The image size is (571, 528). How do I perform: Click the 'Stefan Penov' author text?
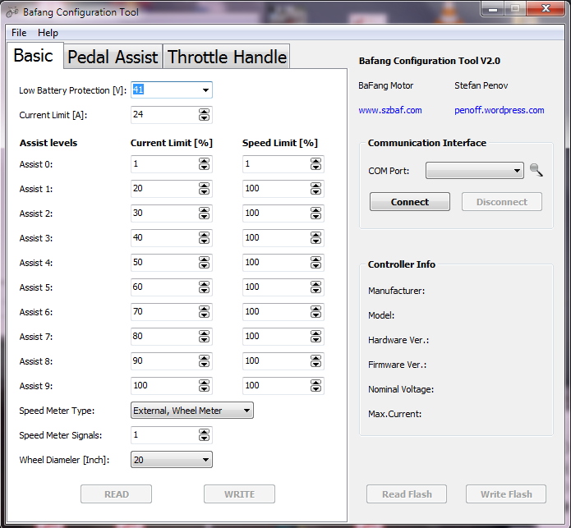[481, 85]
